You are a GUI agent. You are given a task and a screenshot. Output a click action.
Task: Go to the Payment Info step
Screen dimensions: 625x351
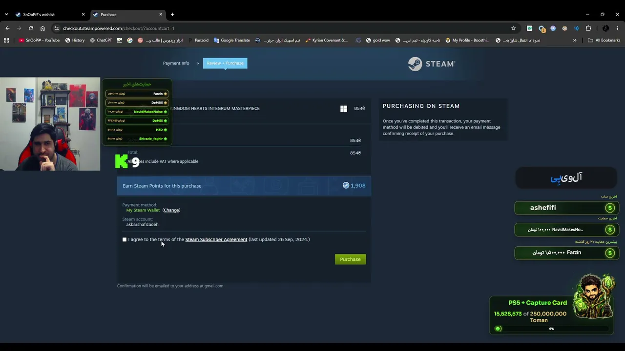point(176,63)
